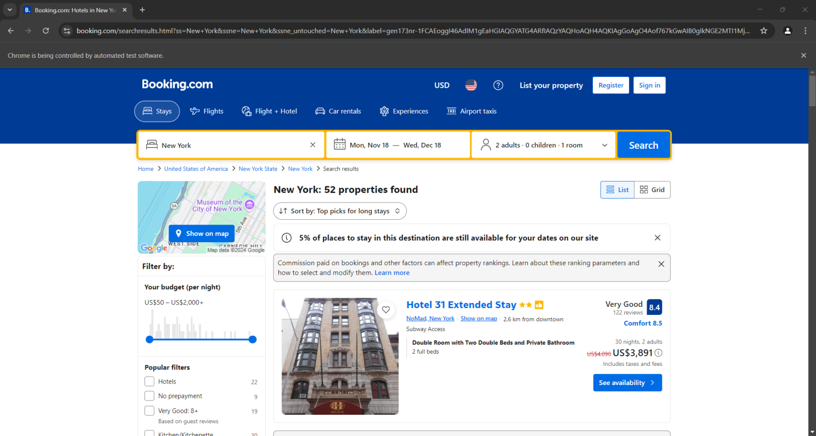Viewport: 816px width, 436px height.
Task: Switch to the Stays tab
Action: pyautogui.click(x=157, y=111)
